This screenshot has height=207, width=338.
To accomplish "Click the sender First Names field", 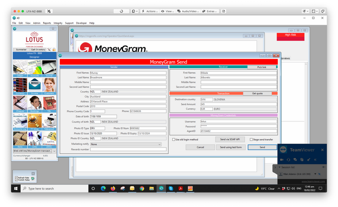I will coord(128,73).
